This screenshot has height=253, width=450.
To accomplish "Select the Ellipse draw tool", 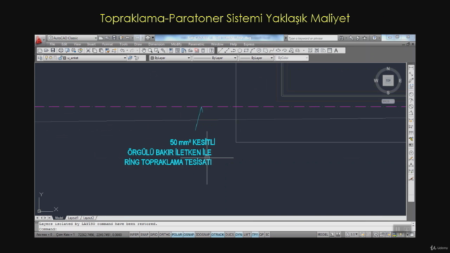I will [x=278, y=51].
